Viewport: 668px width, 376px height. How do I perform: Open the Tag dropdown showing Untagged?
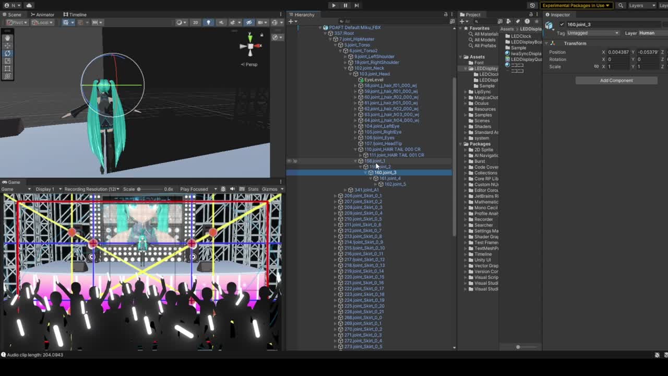pyautogui.click(x=593, y=33)
